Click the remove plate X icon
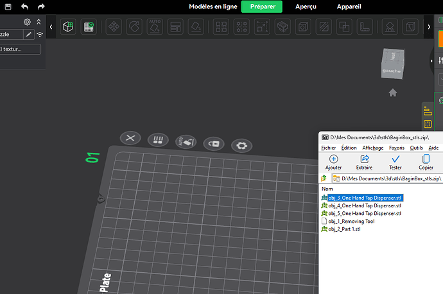This screenshot has width=443, height=294. pos(130,138)
